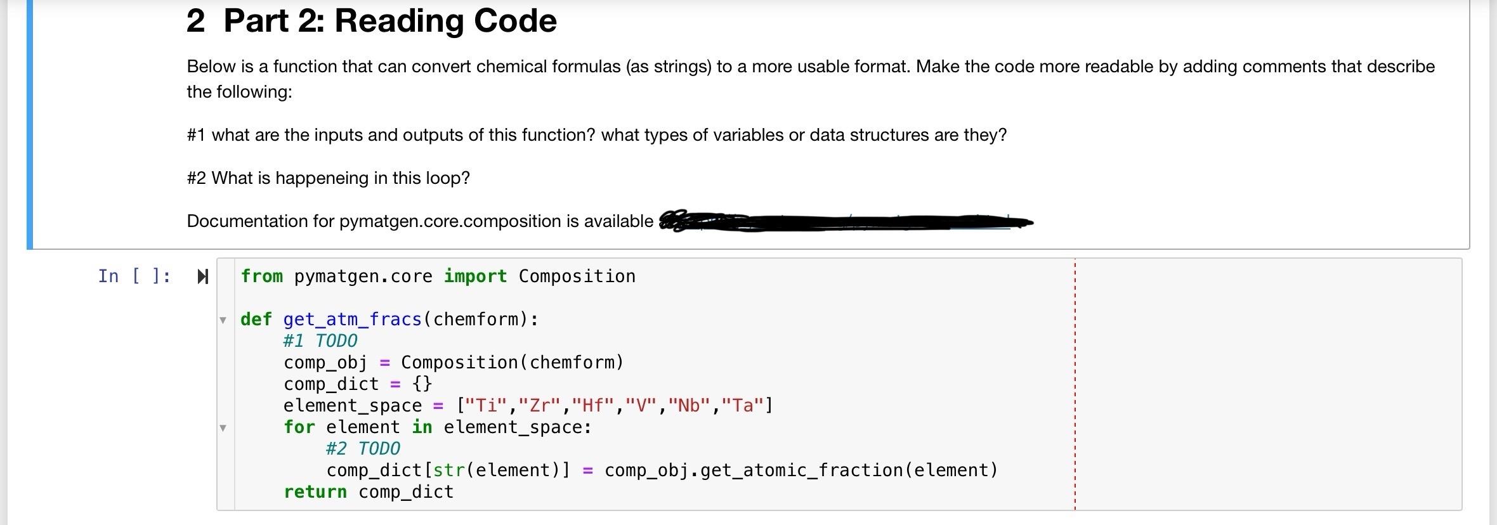Viewport: 1497px width, 525px height.
Task: Select the 'In [ ]:' input prompt
Action: (x=134, y=276)
